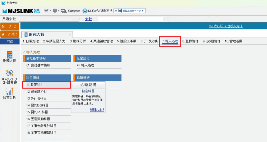The height and width of the screenshot is (142, 267).
Task: Close the 財務大将 tab
Action: tap(70, 34)
